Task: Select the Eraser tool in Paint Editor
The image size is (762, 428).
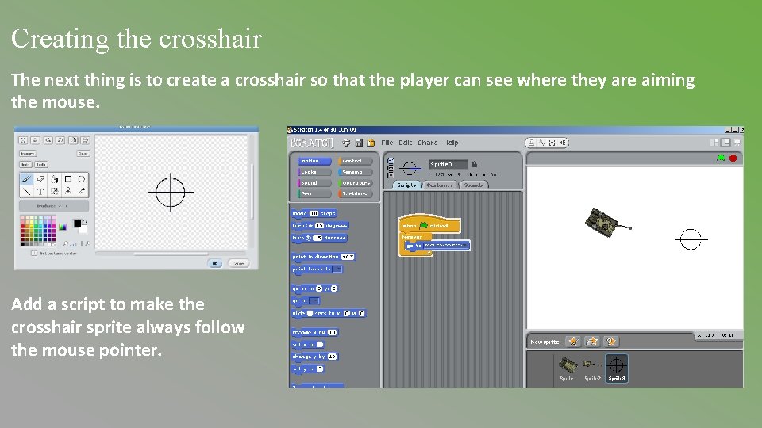Action: (40, 179)
